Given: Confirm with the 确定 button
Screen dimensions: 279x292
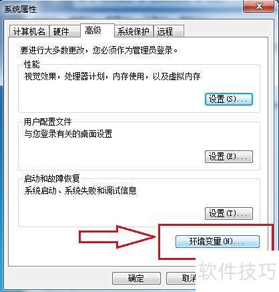Looking at the screenshot, I should coord(136,278).
